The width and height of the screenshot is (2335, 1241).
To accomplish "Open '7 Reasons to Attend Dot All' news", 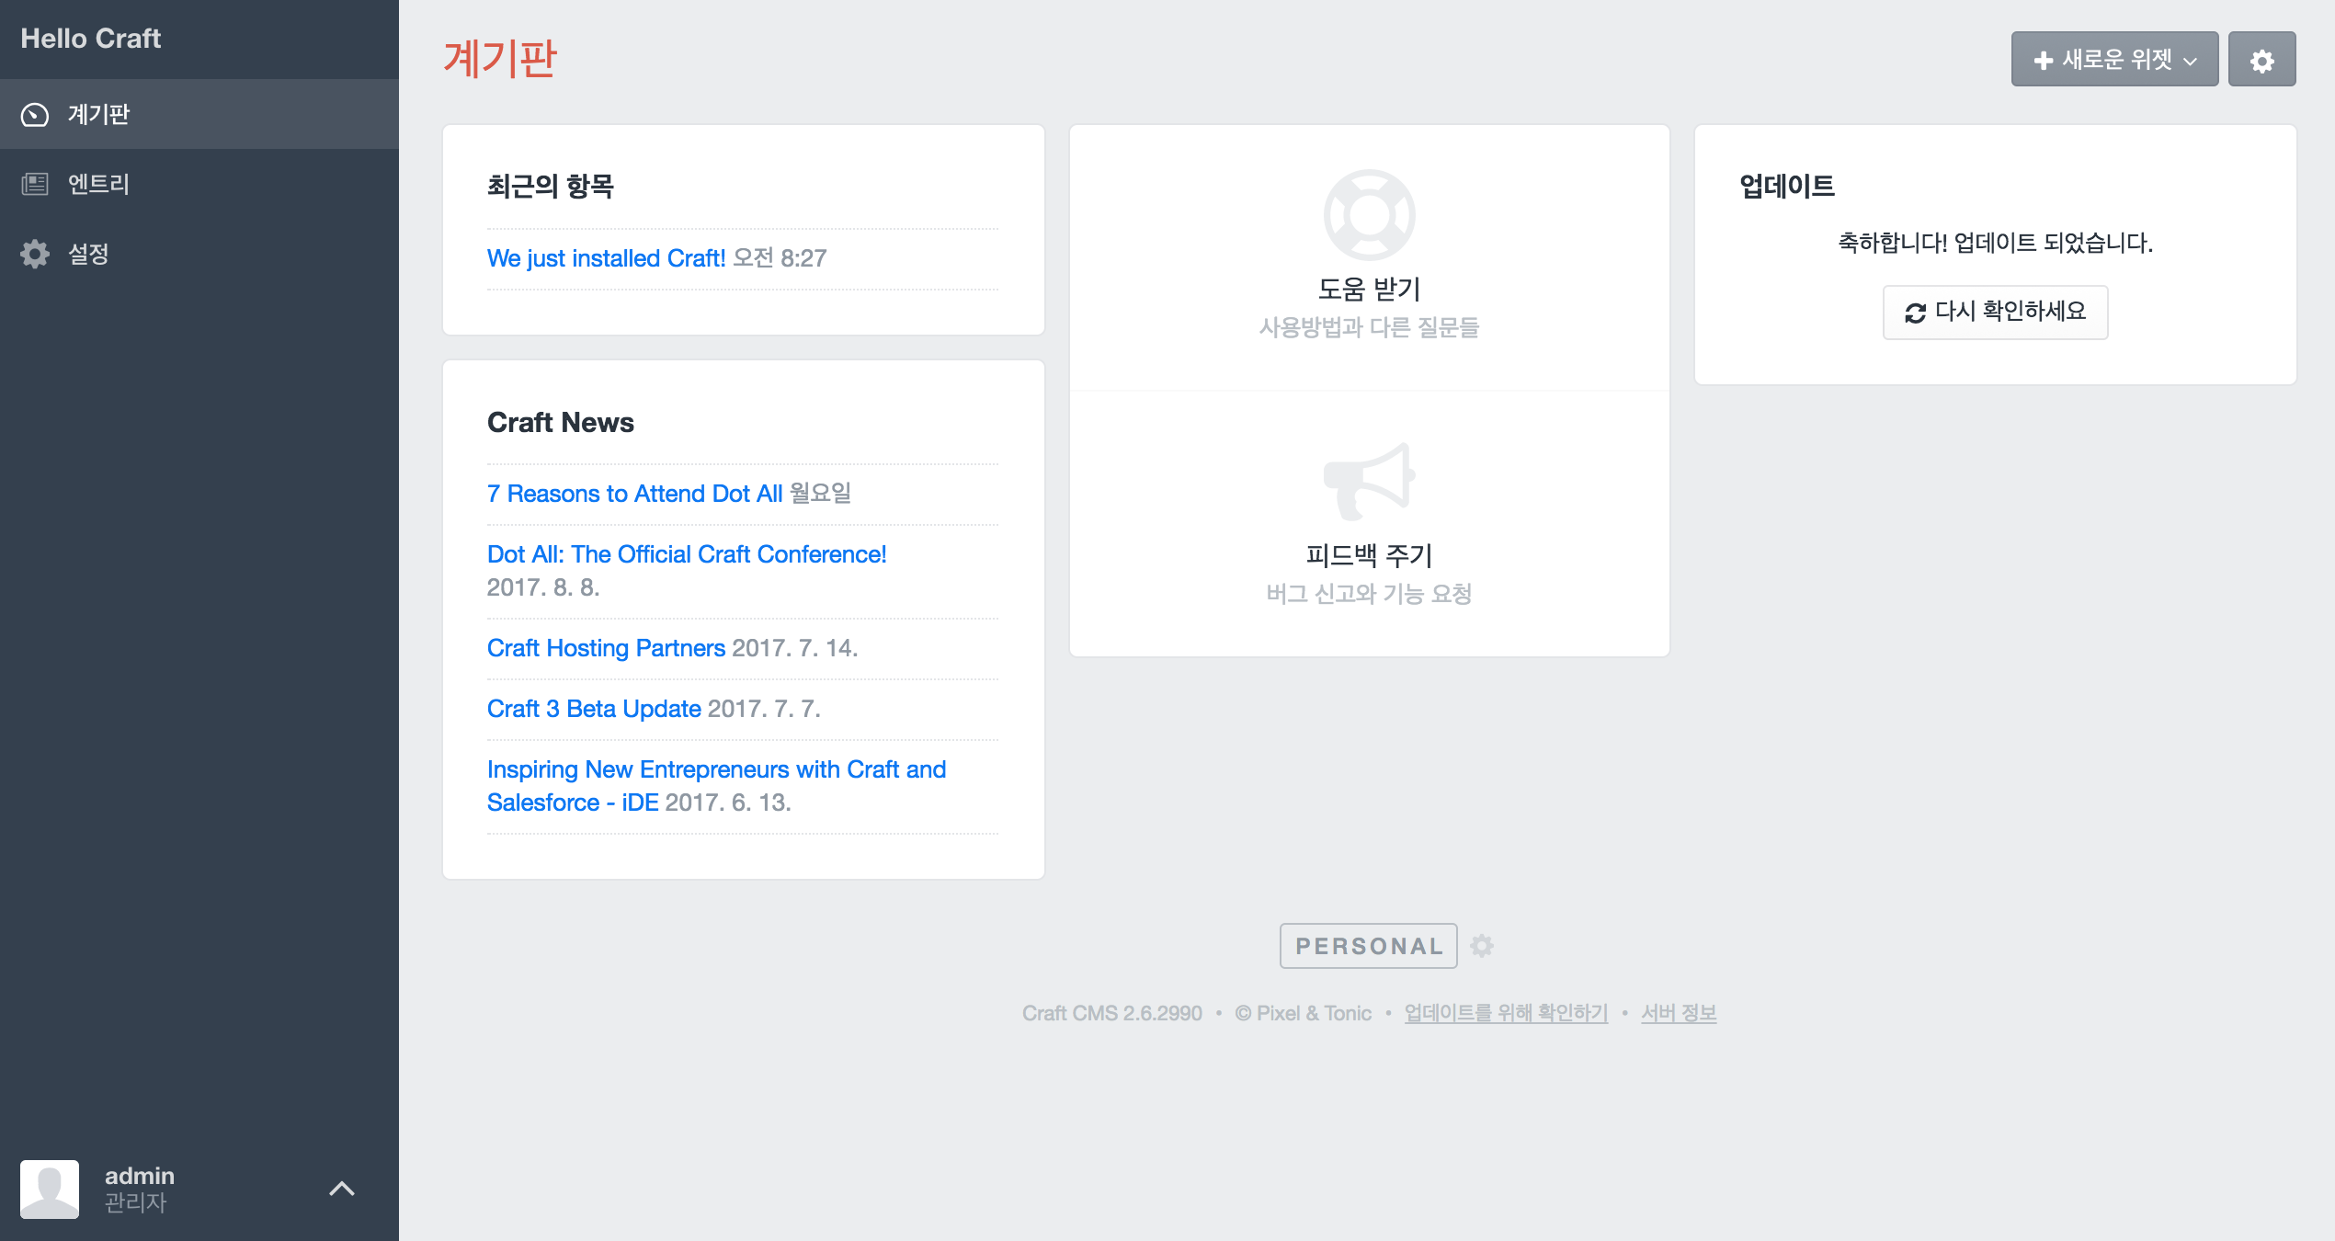I will (x=634, y=494).
